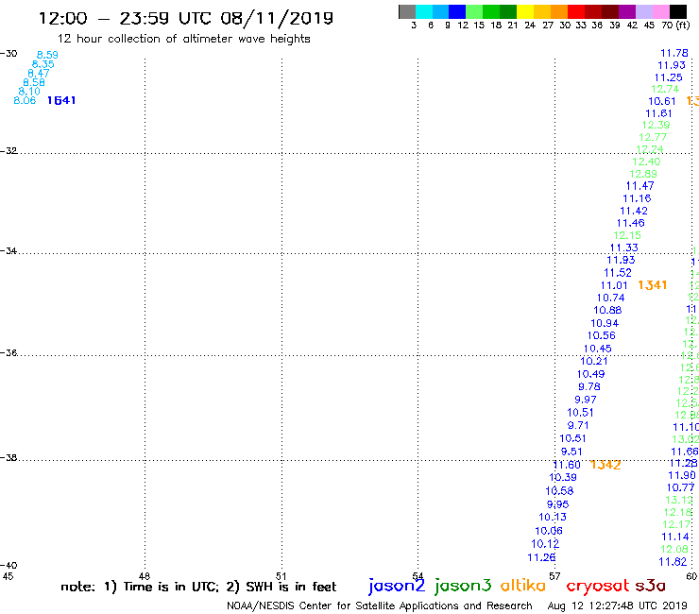This screenshot has width=699, height=614.
Task: Click the 11.33 value near latitude -34
Action: click(623, 247)
